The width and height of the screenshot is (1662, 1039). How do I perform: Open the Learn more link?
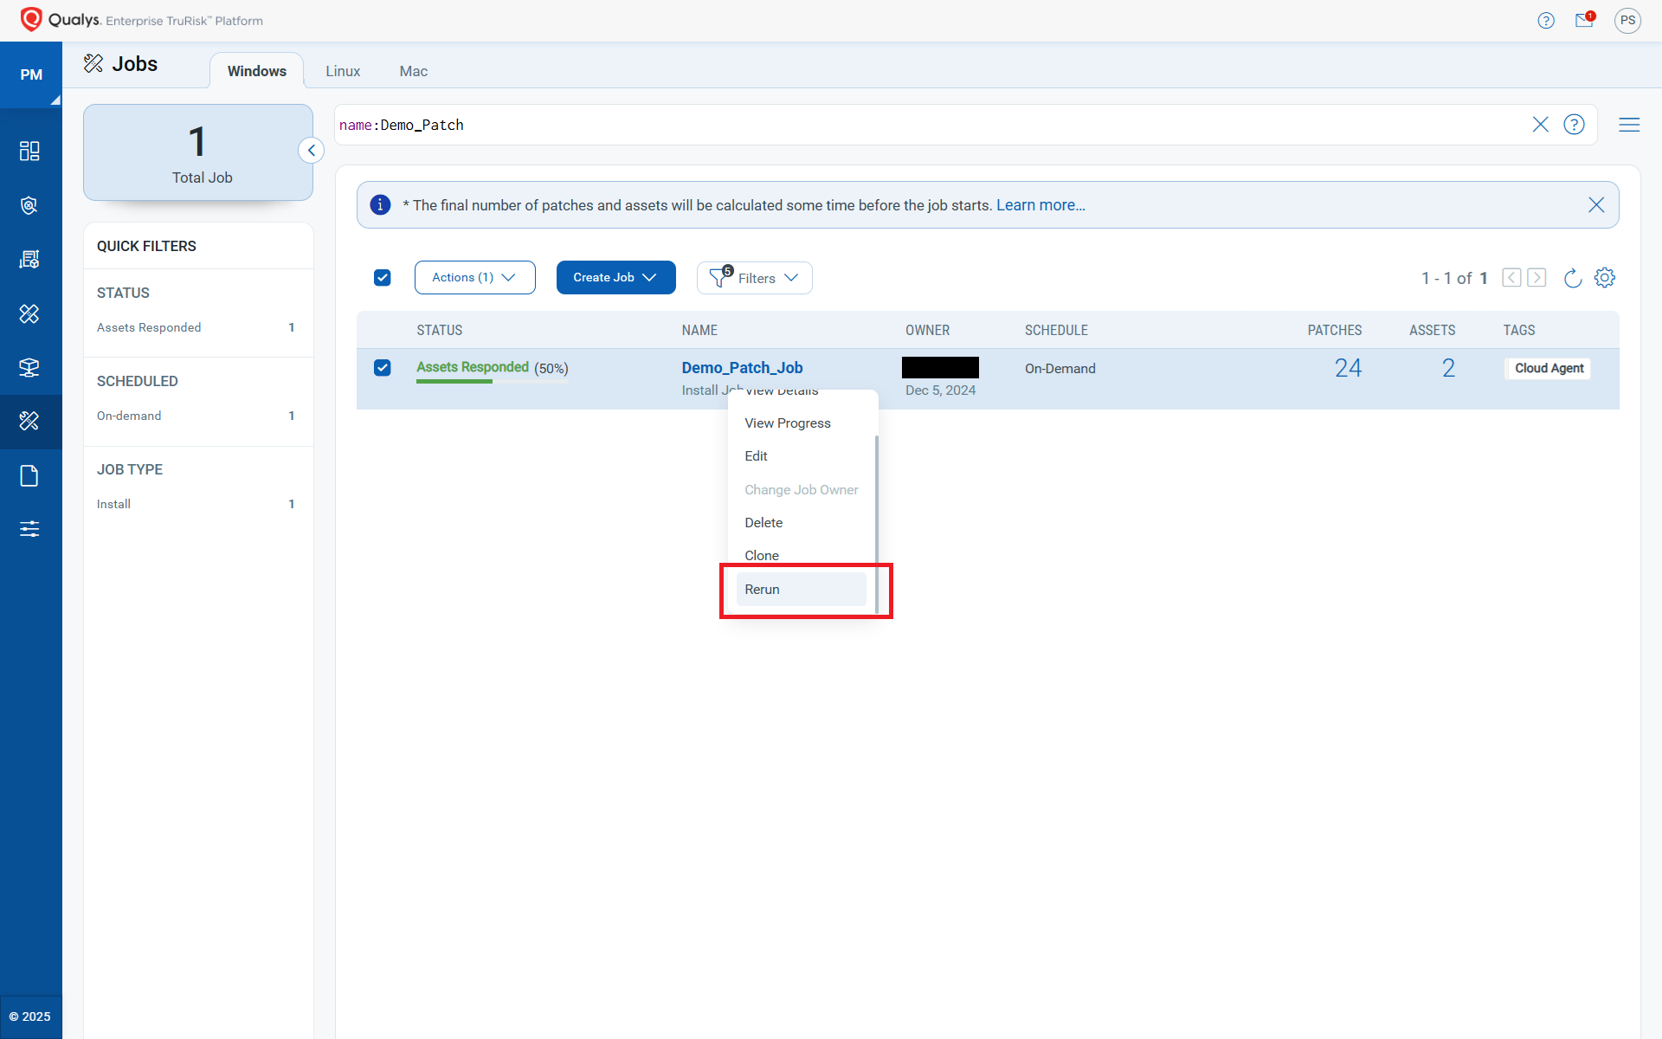pyautogui.click(x=1040, y=205)
